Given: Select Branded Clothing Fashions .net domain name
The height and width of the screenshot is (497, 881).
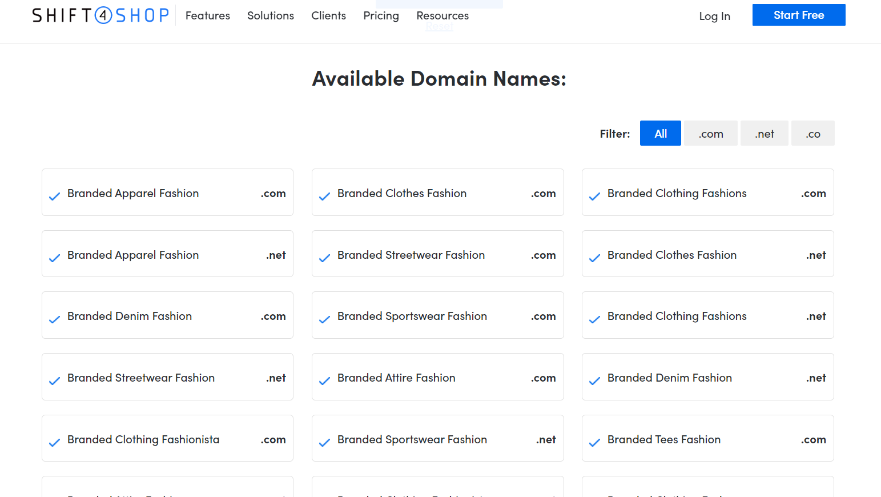Looking at the screenshot, I should (708, 315).
